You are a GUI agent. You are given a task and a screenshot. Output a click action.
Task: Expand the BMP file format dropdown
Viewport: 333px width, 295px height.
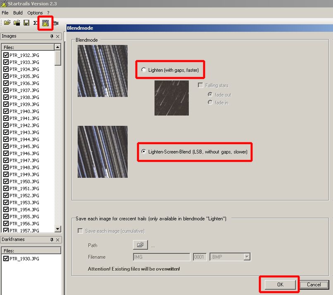point(247,257)
